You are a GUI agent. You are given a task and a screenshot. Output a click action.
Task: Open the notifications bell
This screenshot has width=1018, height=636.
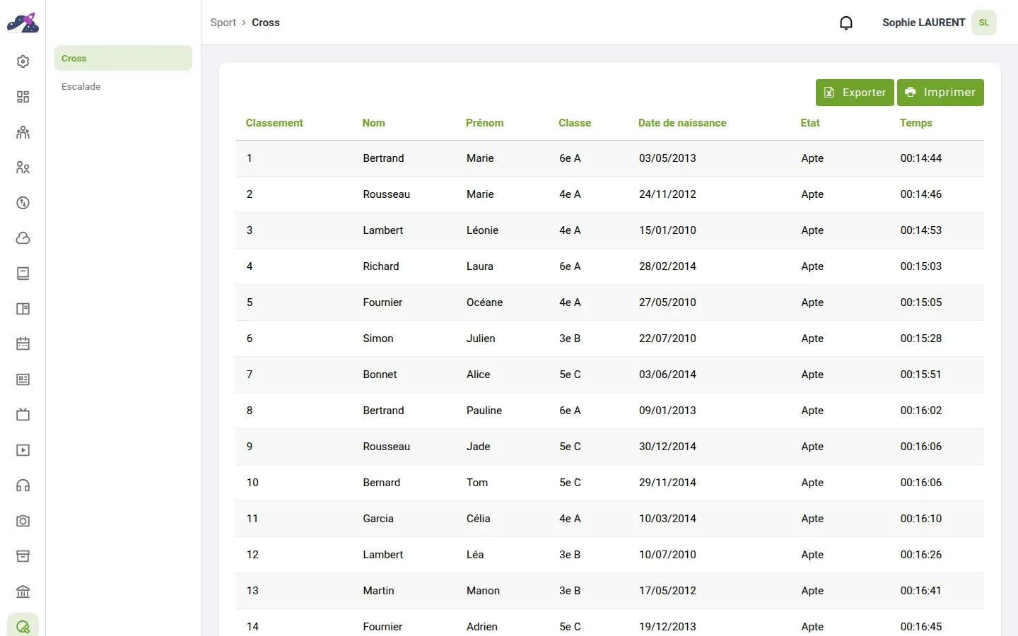tap(846, 23)
